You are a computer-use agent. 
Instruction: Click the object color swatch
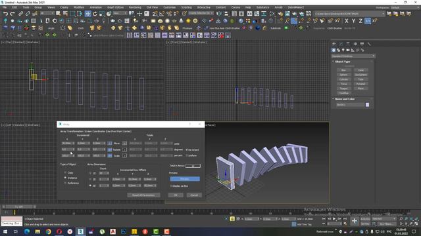(367, 105)
